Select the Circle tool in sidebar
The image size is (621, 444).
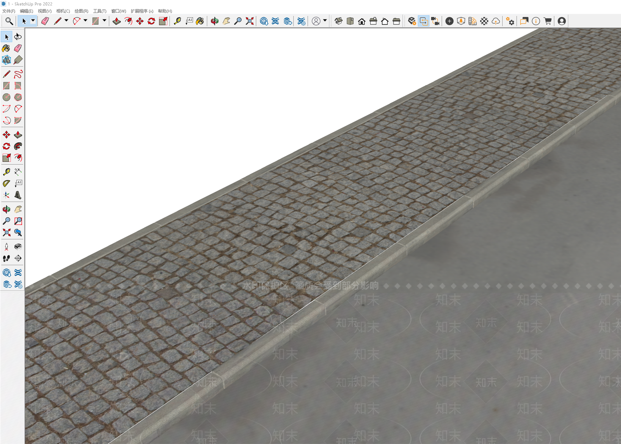pos(7,97)
